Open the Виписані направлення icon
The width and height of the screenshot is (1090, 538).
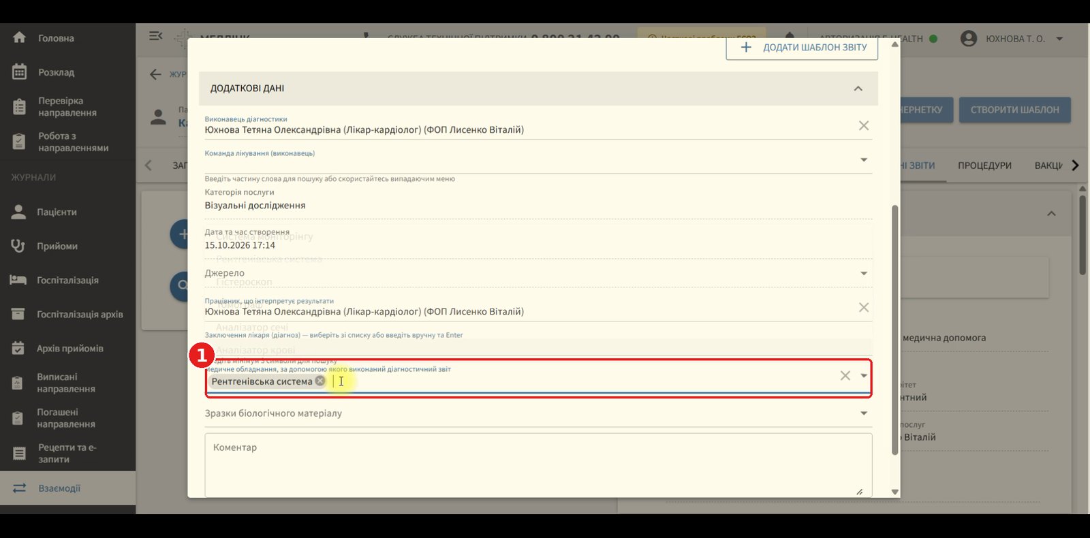(18, 383)
